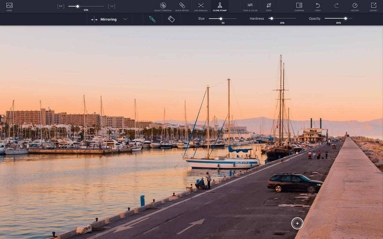The width and height of the screenshot is (383, 239).
Task: Click the Opacity slider handle
Action: tap(345, 18)
